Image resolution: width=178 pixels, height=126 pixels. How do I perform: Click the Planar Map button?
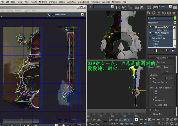pos(161,105)
